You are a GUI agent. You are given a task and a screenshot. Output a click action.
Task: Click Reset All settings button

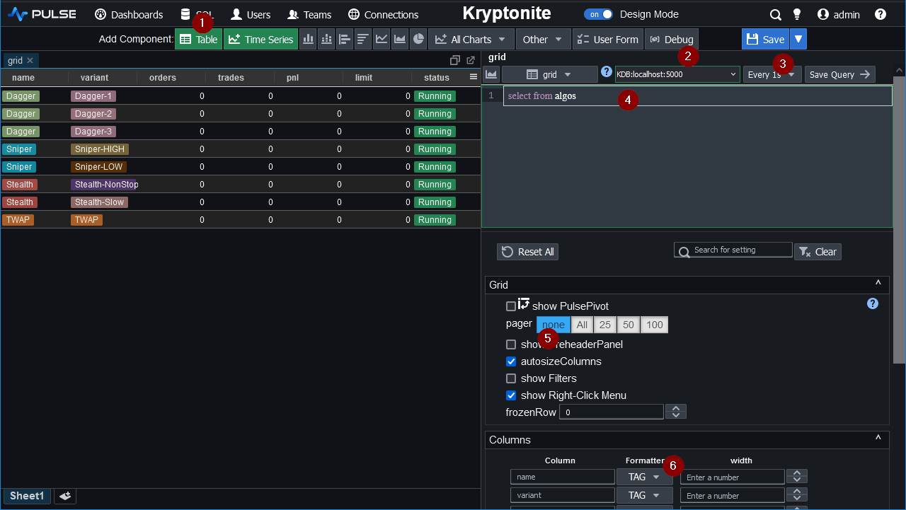pos(528,252)
